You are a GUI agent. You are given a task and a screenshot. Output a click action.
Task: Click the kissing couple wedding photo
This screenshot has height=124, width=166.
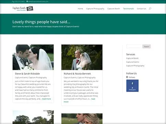coord(33,57)
